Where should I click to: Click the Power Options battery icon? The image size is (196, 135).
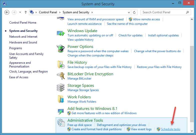pos(61,49)
